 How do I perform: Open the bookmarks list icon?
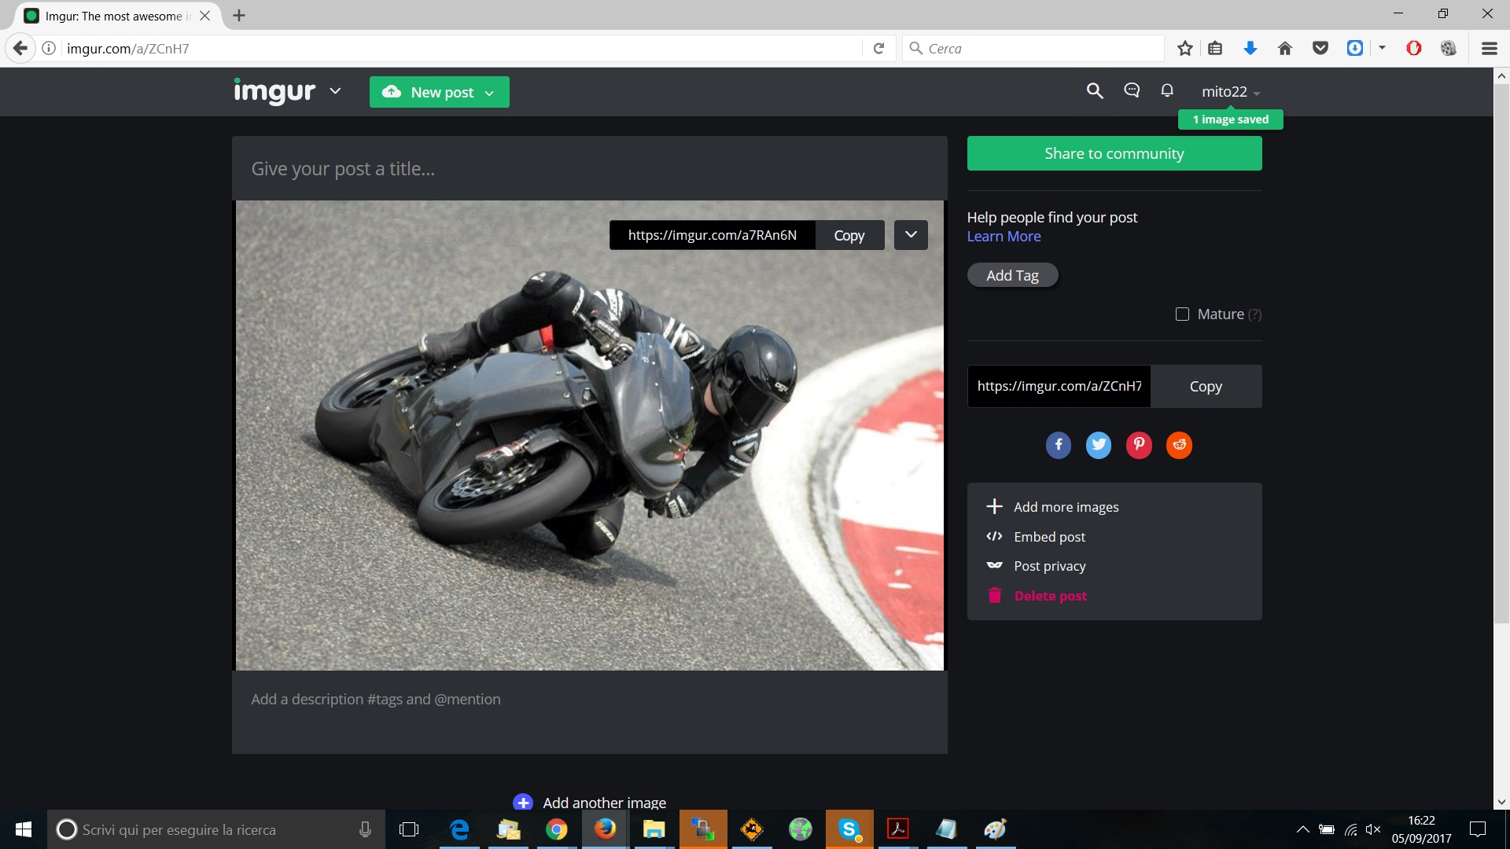(x=1215, y=49)
